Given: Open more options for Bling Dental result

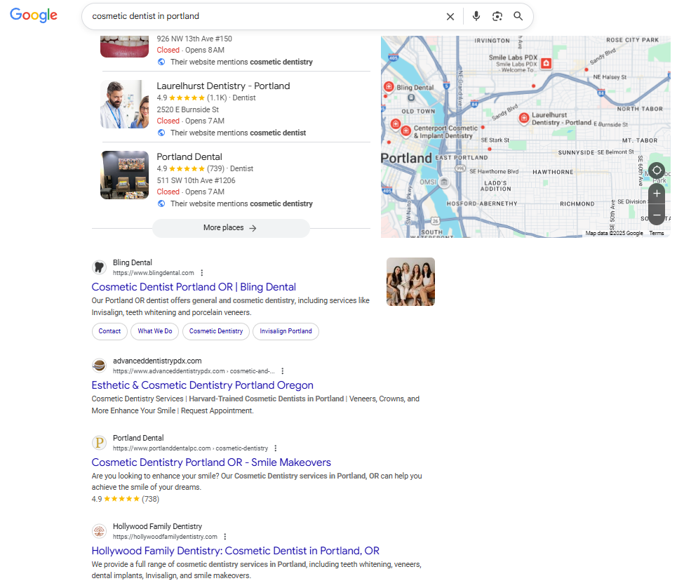Looking at the screenshot, I should [x=201, y=273].
